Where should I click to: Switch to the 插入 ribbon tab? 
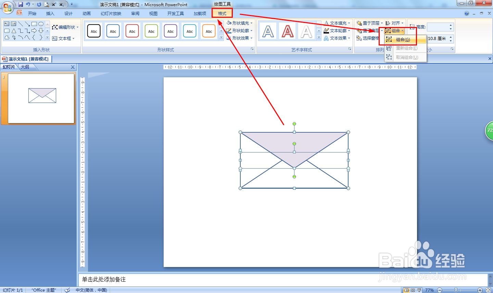pyautogui.click(x=50, y=13)
